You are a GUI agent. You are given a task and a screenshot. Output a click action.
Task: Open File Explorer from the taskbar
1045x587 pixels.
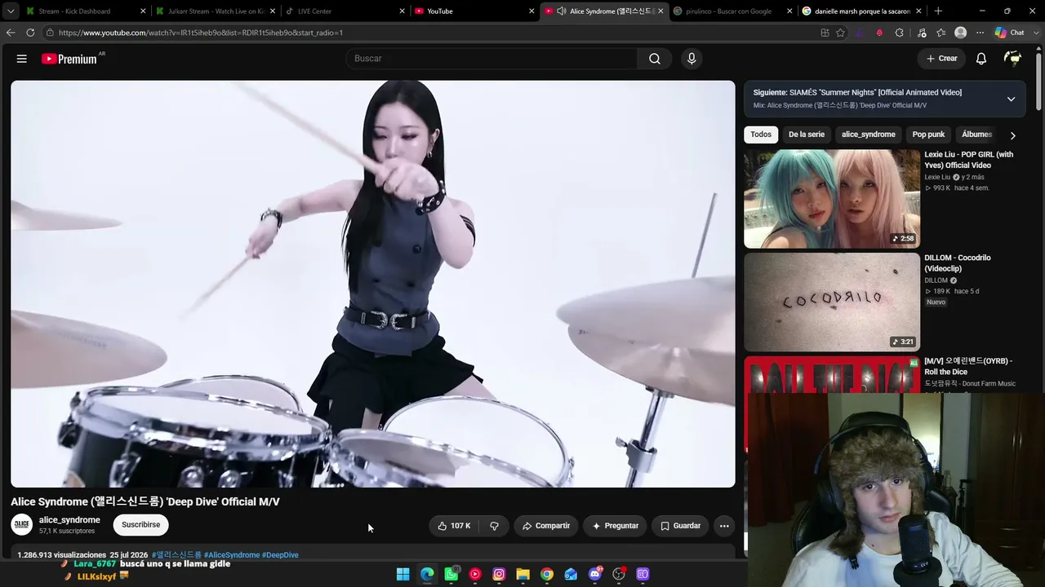(522, 575)
